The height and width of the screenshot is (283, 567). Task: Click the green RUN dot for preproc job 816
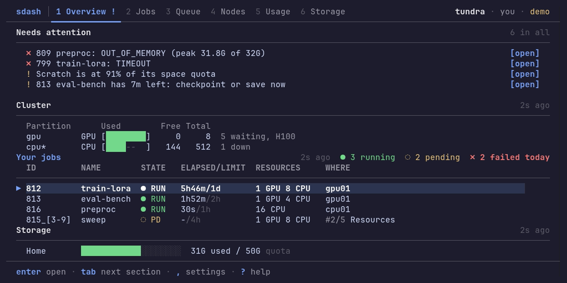click(144, 209)
